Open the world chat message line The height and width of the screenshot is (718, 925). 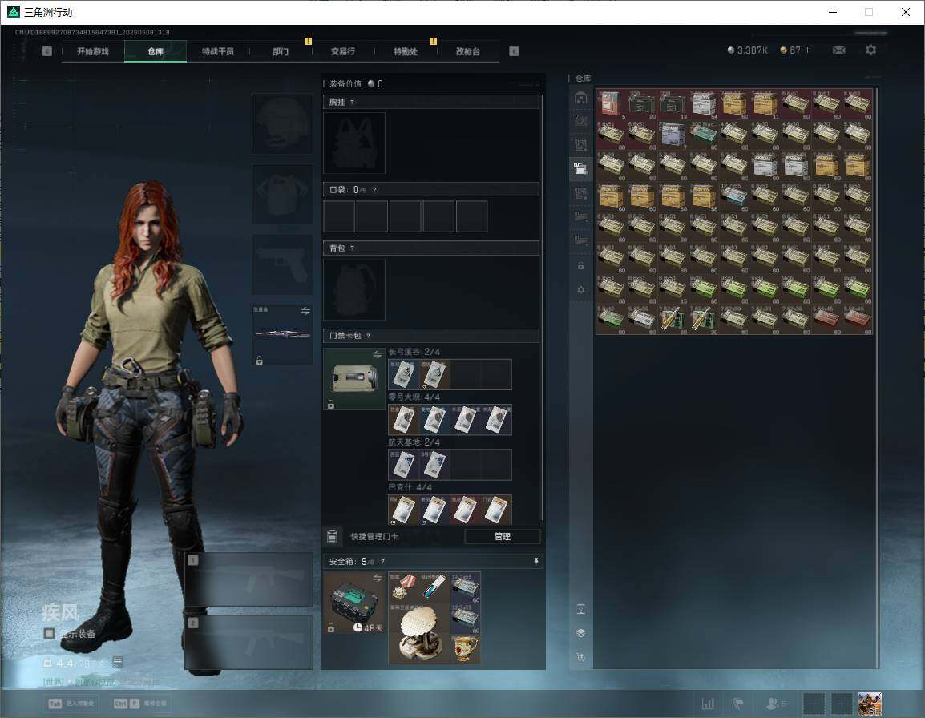click(100, 682)
